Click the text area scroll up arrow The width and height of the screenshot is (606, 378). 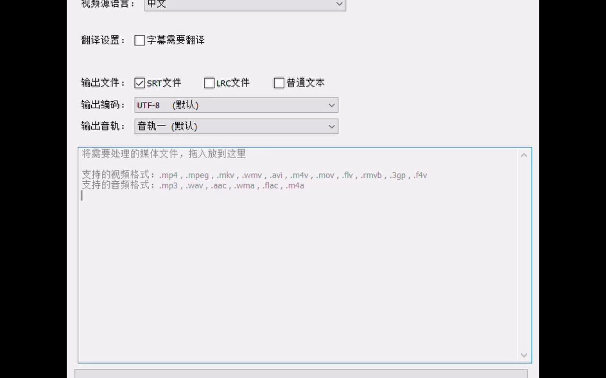524,155
